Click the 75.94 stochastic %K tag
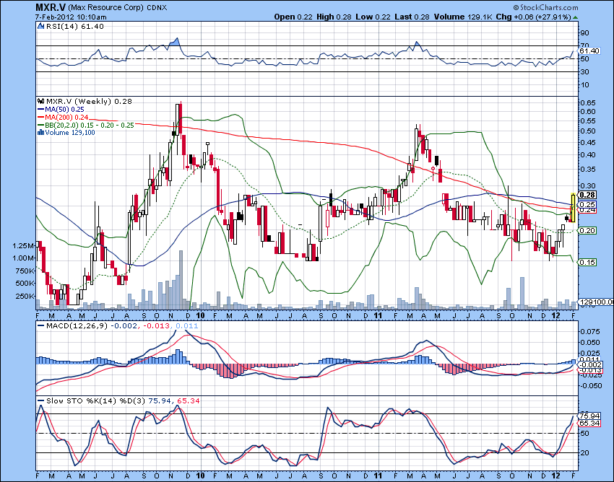Image resolution: width=614 pixels, height=482 pixels. (x=589, y=416)
